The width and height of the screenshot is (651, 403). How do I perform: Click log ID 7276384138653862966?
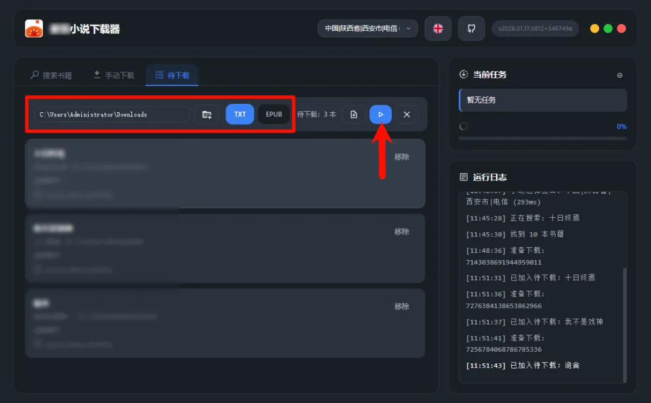pos(503,306)
